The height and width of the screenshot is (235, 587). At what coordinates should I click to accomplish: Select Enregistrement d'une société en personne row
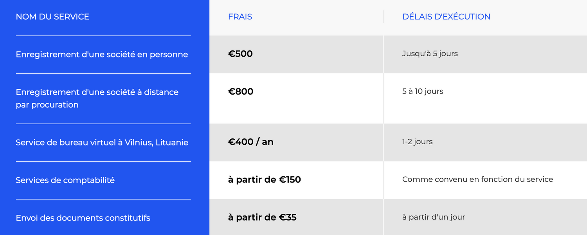pyautogui.click(x=102, y=54)
